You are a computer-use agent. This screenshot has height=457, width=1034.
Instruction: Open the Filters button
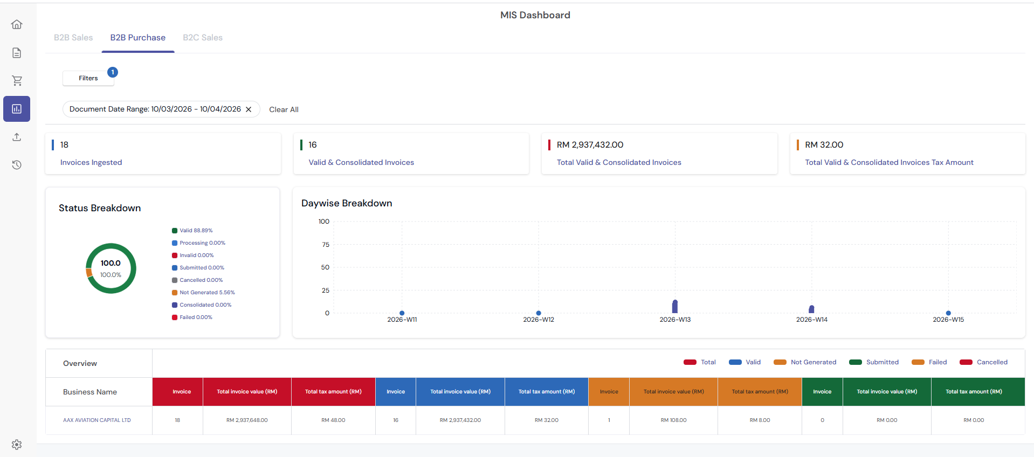[x=88, y=78]
